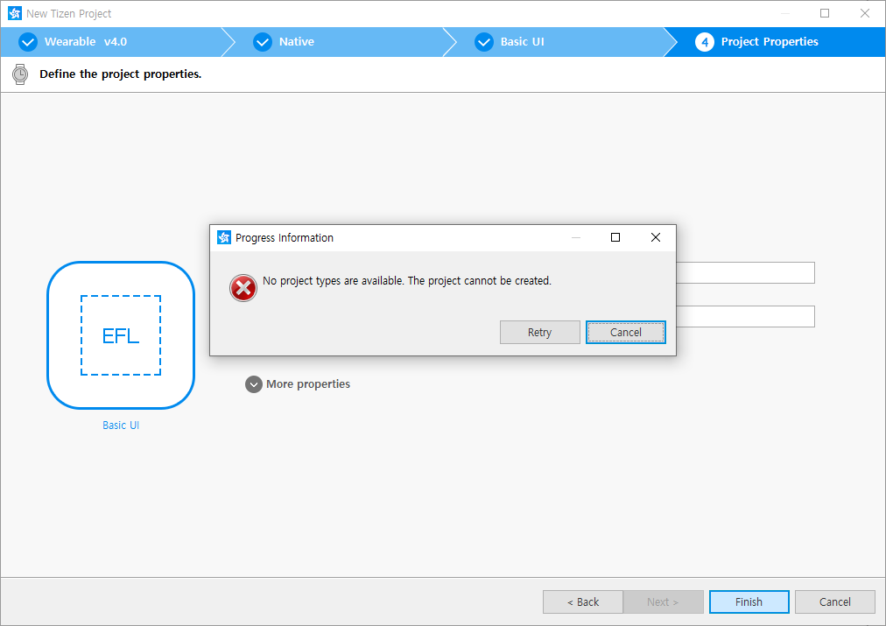Close the Progress Information dialog

pyautogui.click(x=655, y=237)
